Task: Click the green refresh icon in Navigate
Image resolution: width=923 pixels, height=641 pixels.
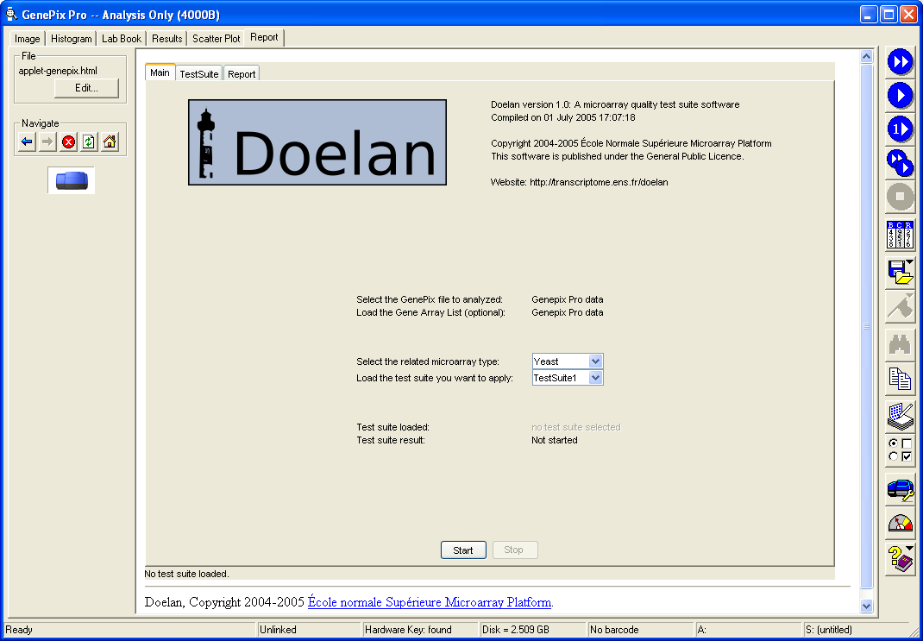Action: (x=89, y=141)
